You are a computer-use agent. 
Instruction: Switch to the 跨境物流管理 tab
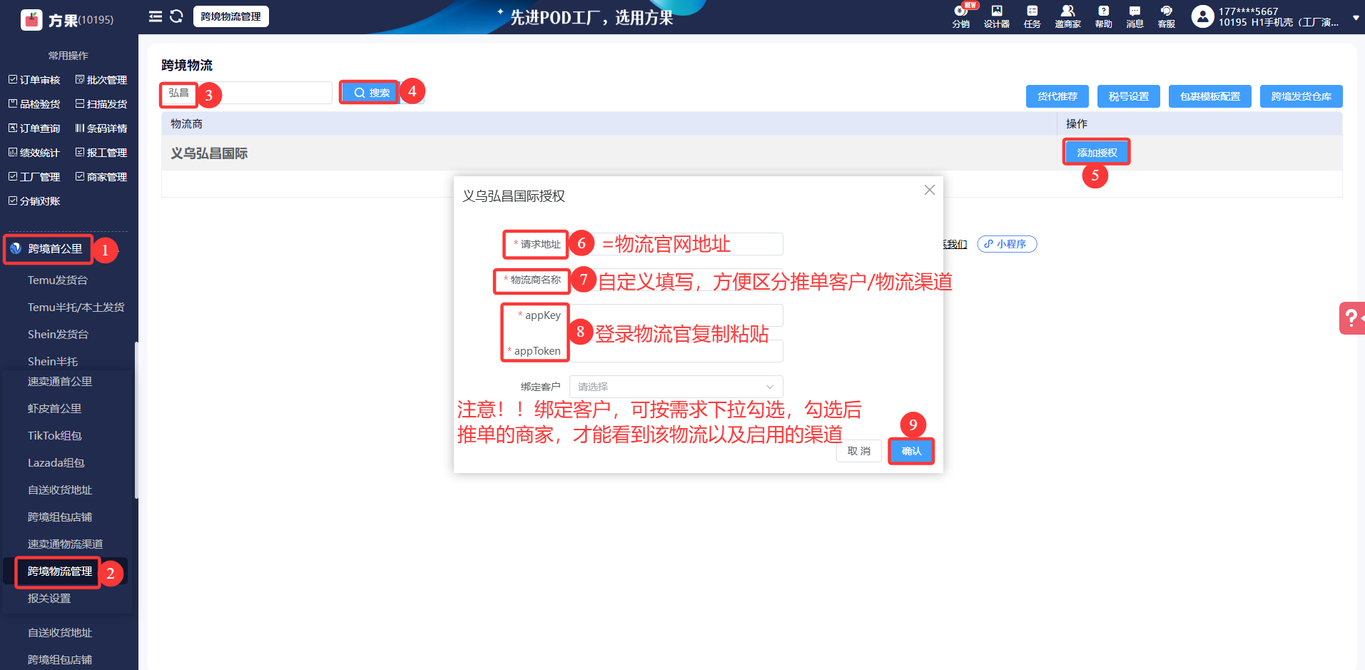point(230,16)
